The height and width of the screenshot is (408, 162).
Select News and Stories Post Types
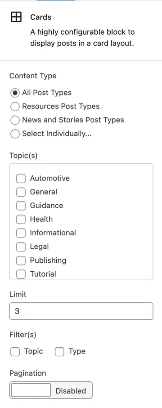coord(15,120)
